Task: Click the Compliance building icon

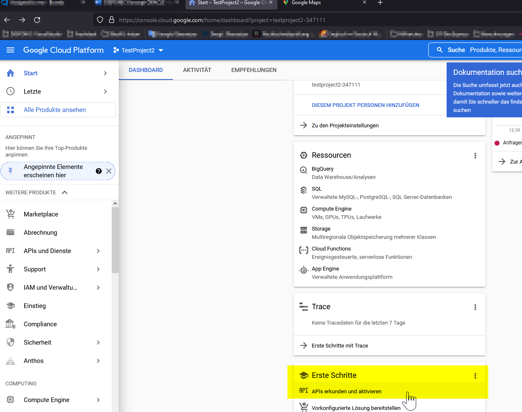Action: point(10,324)
